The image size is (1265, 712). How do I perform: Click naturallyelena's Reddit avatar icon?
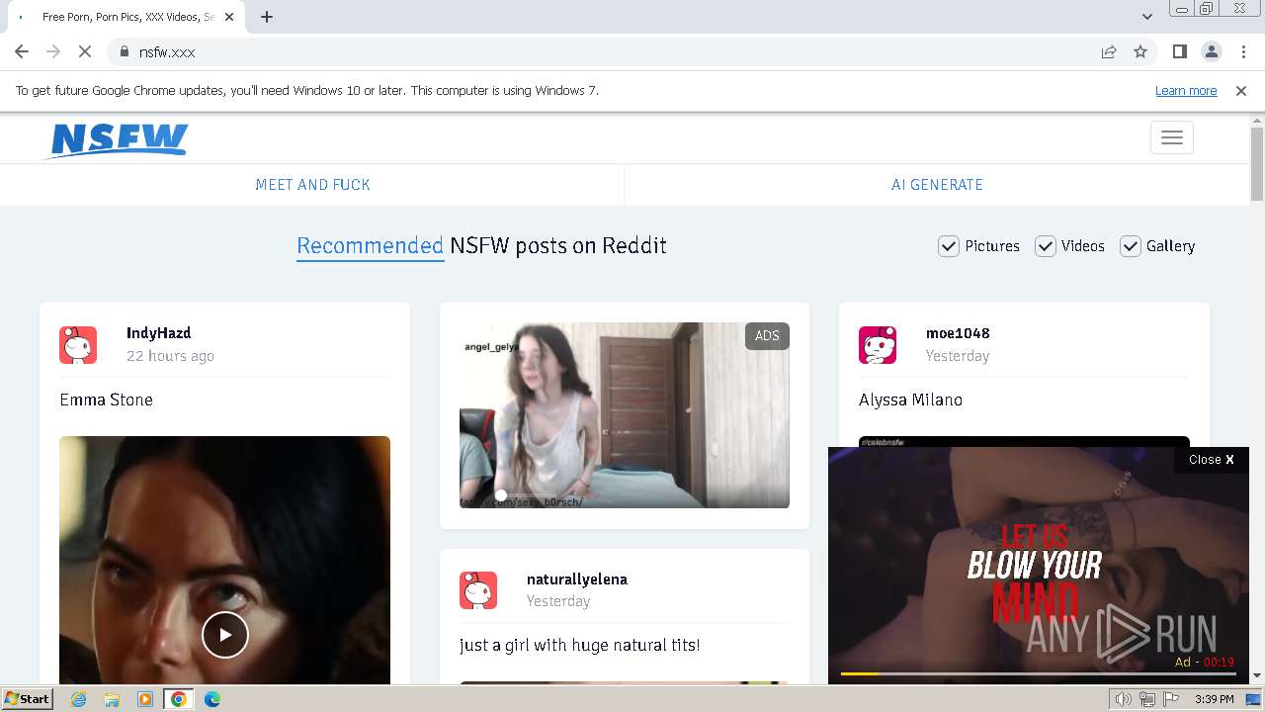point(478,590)
